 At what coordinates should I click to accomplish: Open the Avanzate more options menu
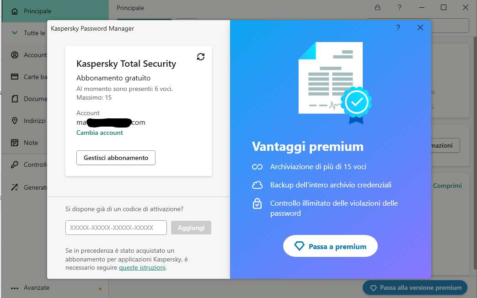coord(15,288)
